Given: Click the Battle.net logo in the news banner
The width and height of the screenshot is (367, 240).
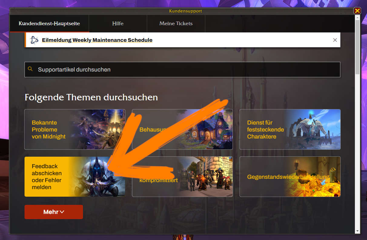Looking at the screenshot, I should click(x=34, y=40).
